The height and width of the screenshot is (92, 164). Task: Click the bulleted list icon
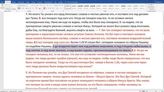pyautogui.click(x=44, y=5)
